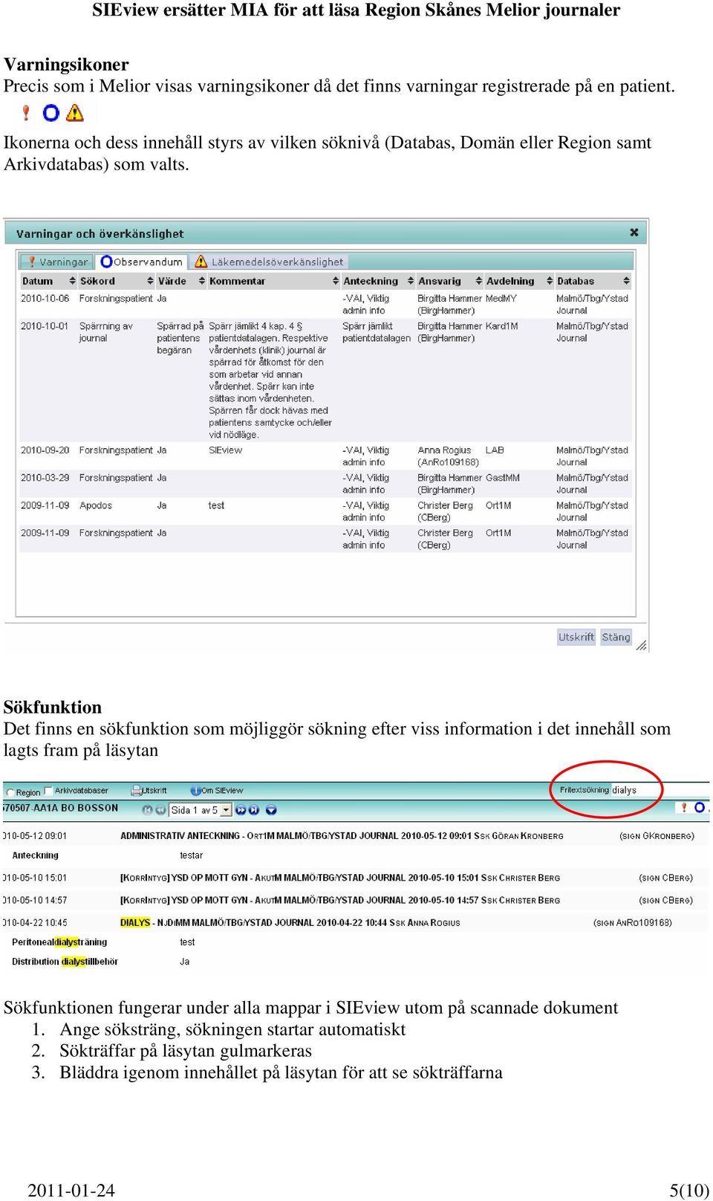
Task: Click the red exclamation icon in the SIEview patient bar
Action: click(684, 807)
